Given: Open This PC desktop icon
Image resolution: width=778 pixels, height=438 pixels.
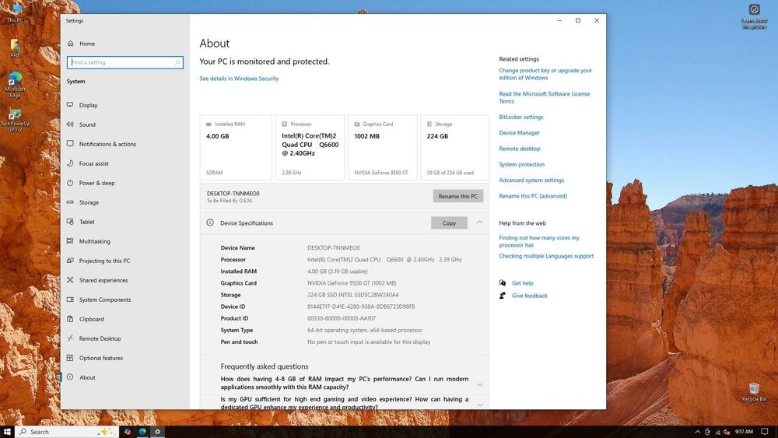Looking at the screenshot, I should [x=15, y=13].
